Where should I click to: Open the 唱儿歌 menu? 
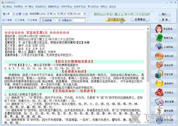pyautogui.click(x=7, y=7)
